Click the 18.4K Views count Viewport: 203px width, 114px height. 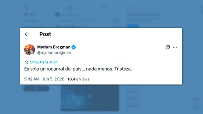click(78, 79)
